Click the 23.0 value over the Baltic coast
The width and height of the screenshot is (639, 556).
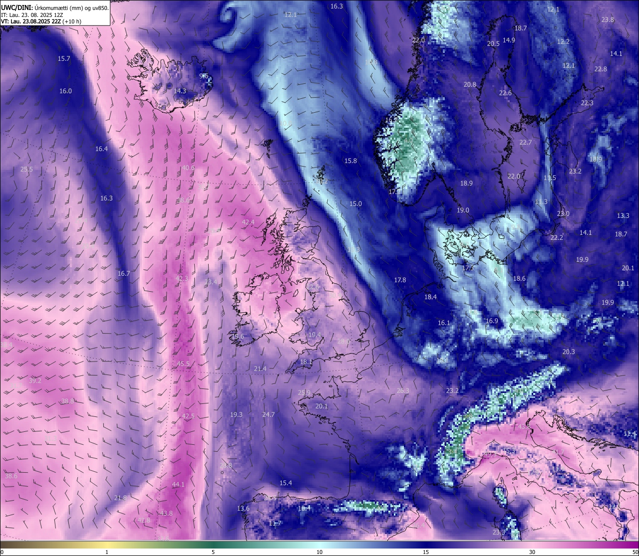point(563,213)
